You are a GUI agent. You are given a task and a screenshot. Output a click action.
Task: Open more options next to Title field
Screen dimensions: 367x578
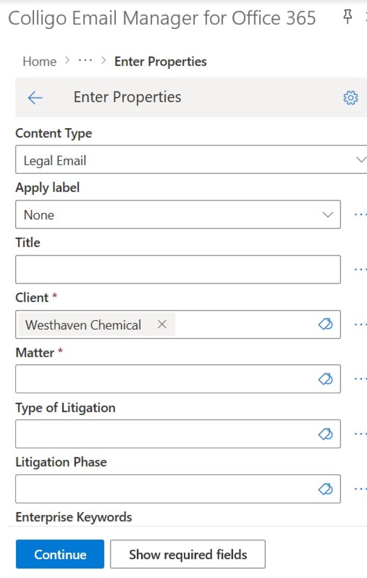click(x=360, y=269)
